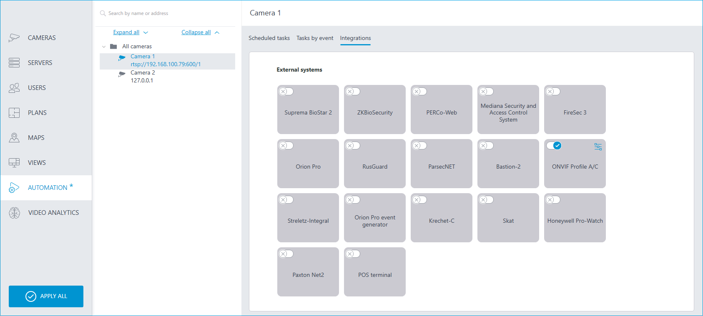
Task: Enable the FireSec 3 toggle
Action: 553,92
